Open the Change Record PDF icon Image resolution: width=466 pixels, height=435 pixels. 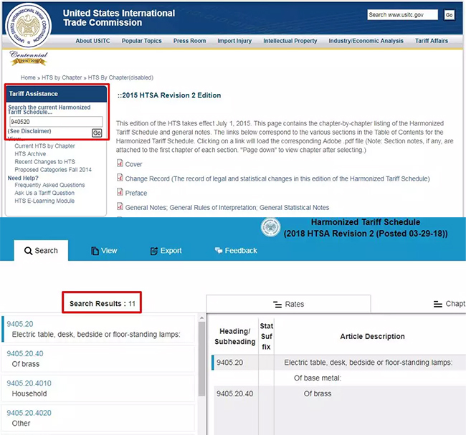tap(120, 178)
